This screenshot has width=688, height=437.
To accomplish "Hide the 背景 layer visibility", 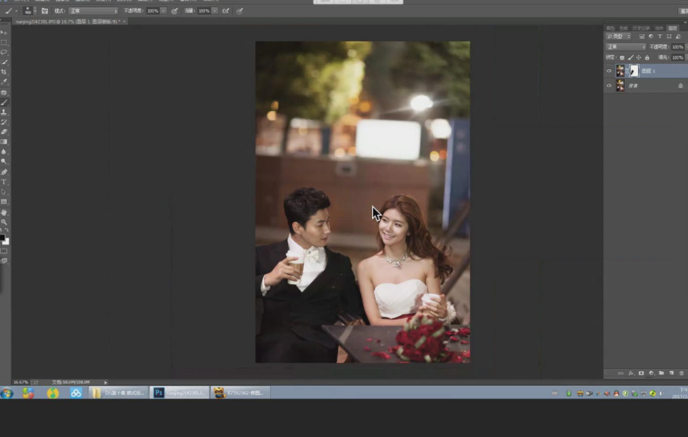I will pyautogui.click(x=609, y=86).
